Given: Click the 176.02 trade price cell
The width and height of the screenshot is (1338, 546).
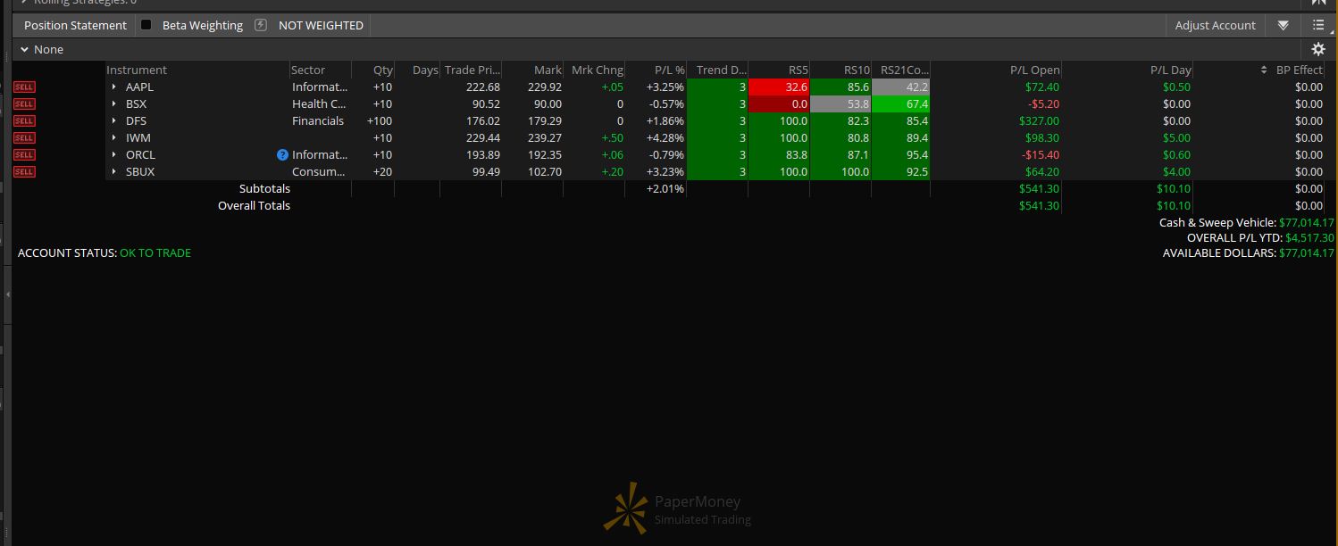Looking at the screenshot, I should (483, 121).
